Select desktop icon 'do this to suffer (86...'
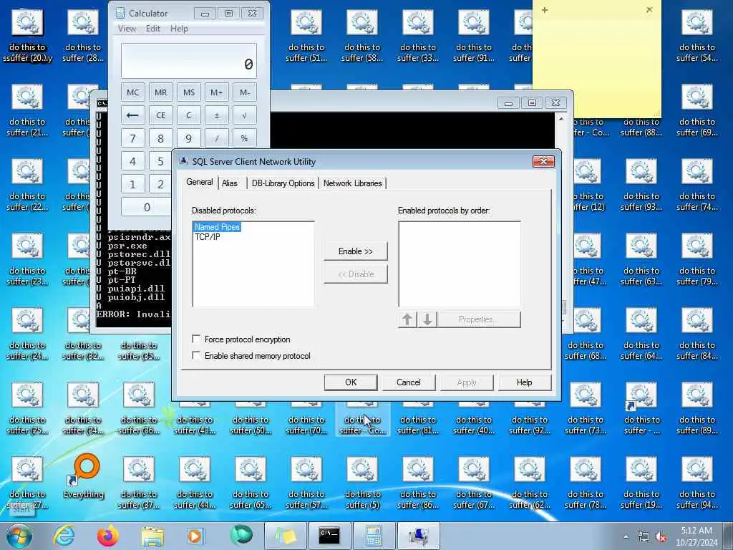This screenshot has height=550, width=733. pyautogui.click(x=418, y=483)
